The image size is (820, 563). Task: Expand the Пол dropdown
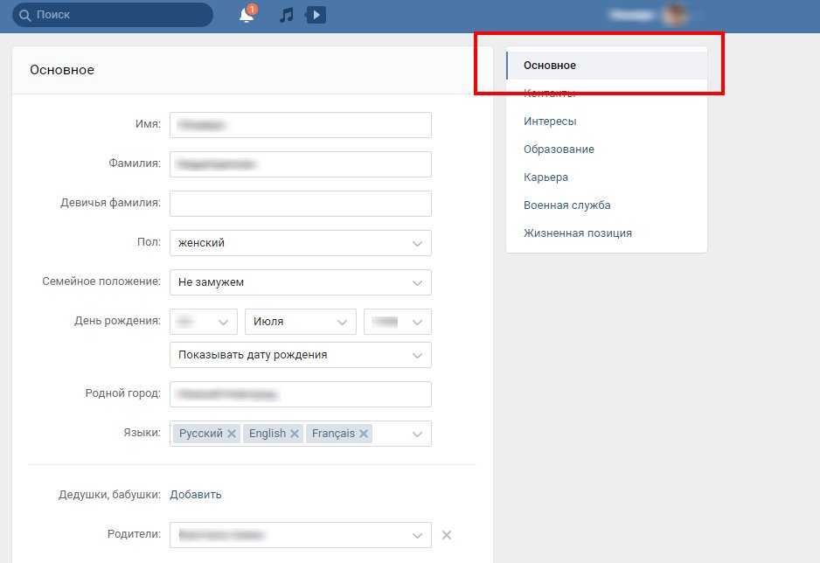[x=300, y=243]
